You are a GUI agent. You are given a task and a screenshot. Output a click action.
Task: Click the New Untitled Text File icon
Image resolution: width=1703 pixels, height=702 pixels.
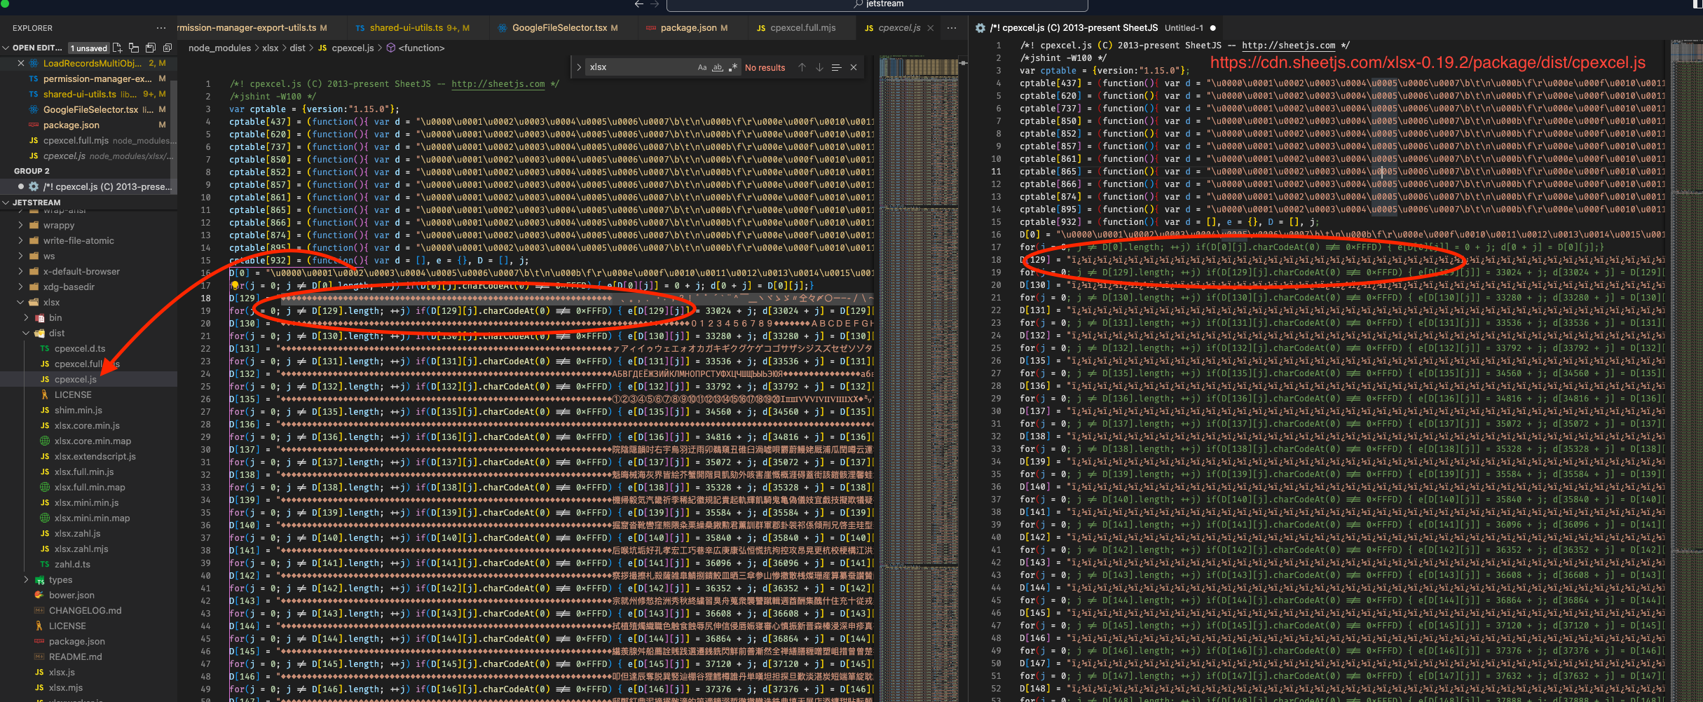(117, 48)
